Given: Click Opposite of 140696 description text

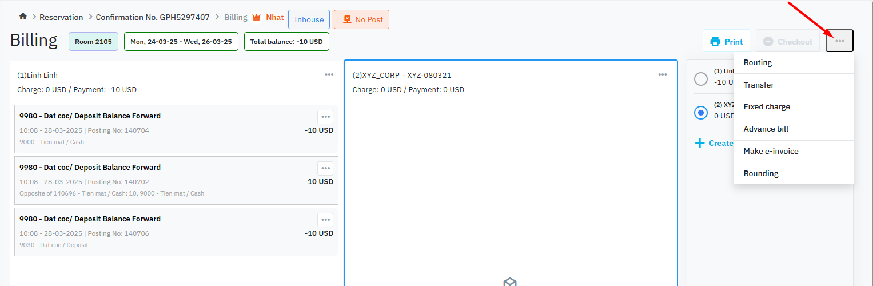Looking at the screenshot, I should click(111, 193).
